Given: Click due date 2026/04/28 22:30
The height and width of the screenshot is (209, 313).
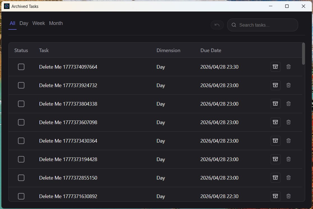Looking at the screenshot, I should (219, 196).
